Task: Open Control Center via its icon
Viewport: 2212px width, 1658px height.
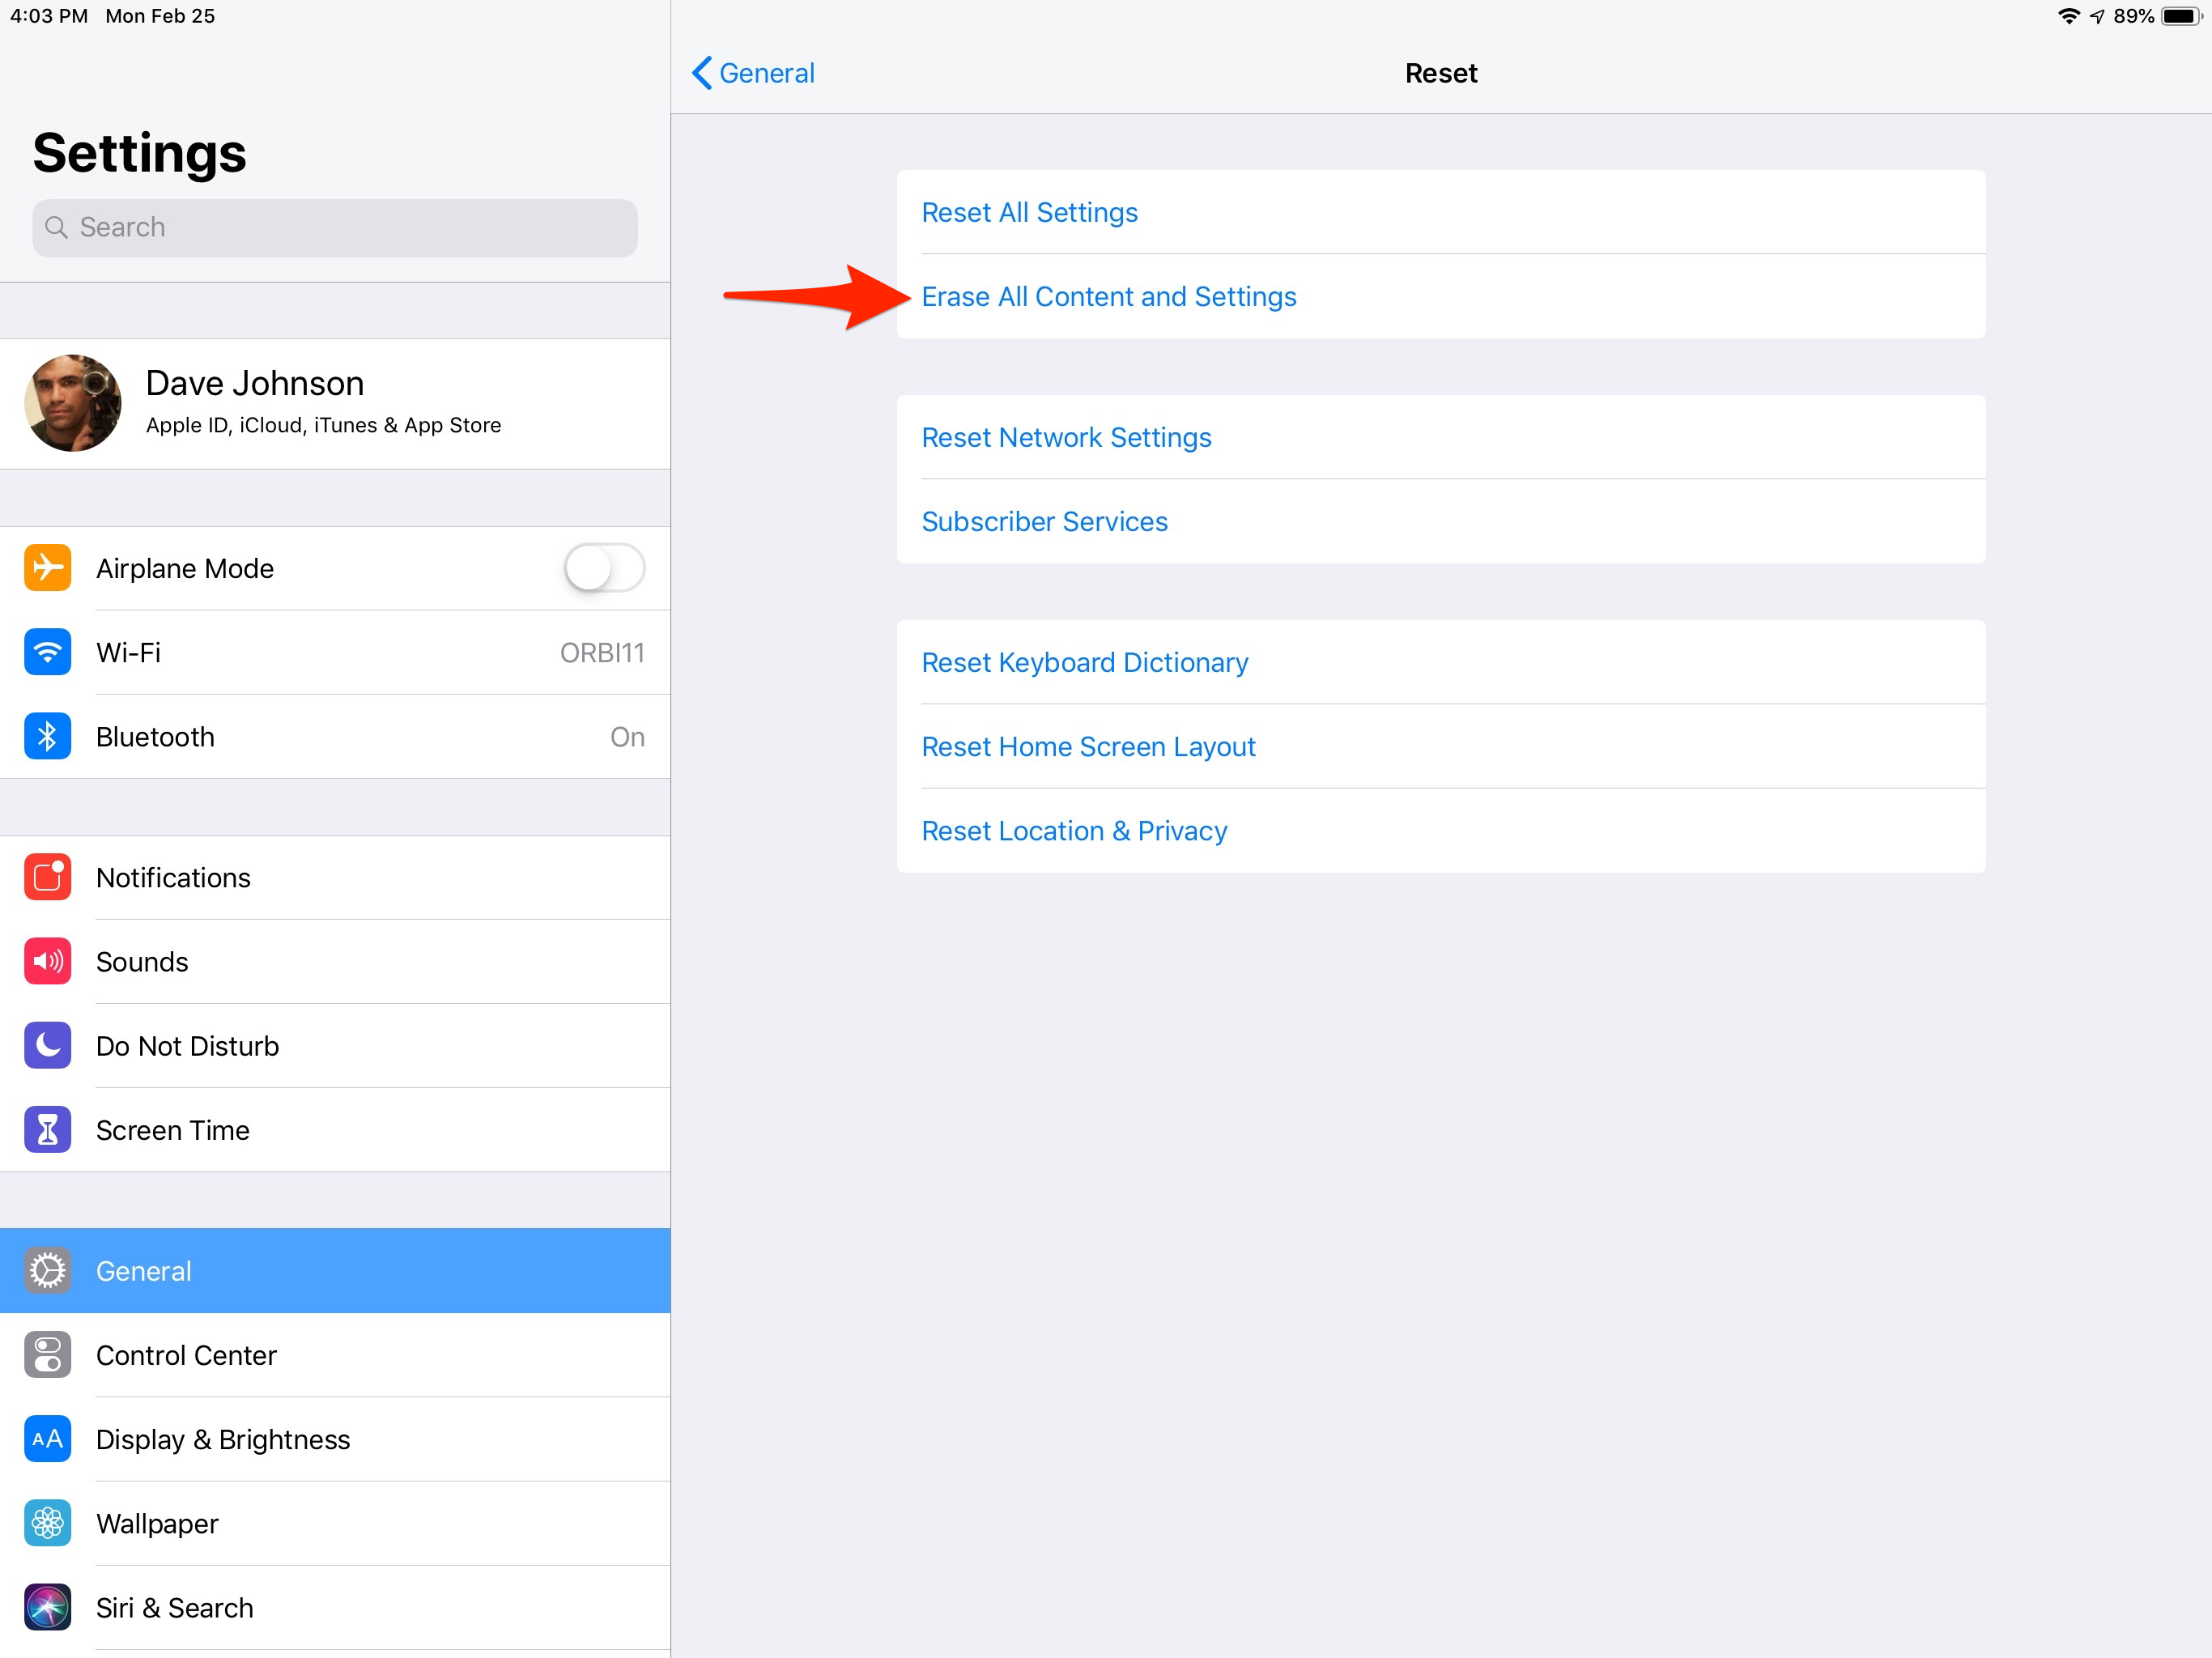Action: tap(47, 1355)
